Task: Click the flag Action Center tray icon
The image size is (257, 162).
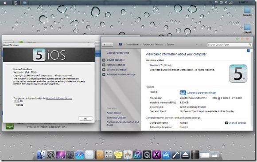Action: (x=216, y=3)
